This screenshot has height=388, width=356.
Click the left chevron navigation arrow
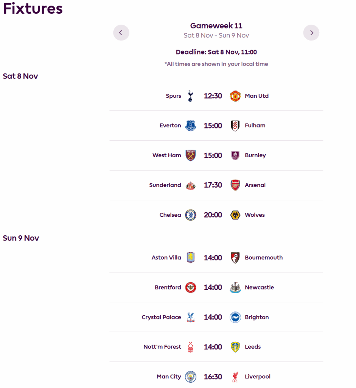pos(121,33)
